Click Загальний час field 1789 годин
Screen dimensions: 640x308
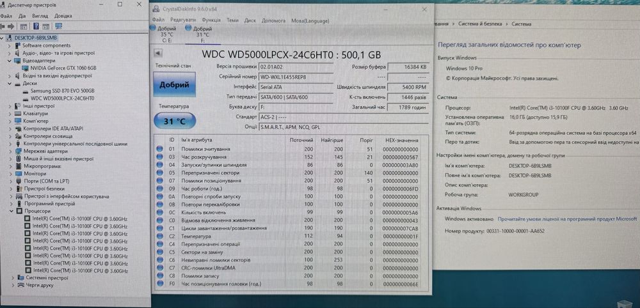408,107
